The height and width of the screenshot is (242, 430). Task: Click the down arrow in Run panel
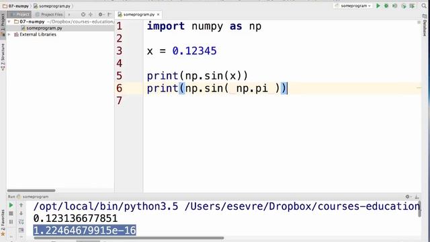(x=21, y=214)
